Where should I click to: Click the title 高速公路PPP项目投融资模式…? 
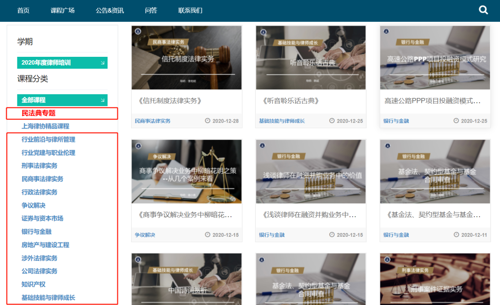[x=432, y=101]
